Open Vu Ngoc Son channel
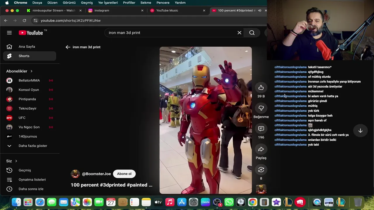374x210 pixels. point(30,127)
